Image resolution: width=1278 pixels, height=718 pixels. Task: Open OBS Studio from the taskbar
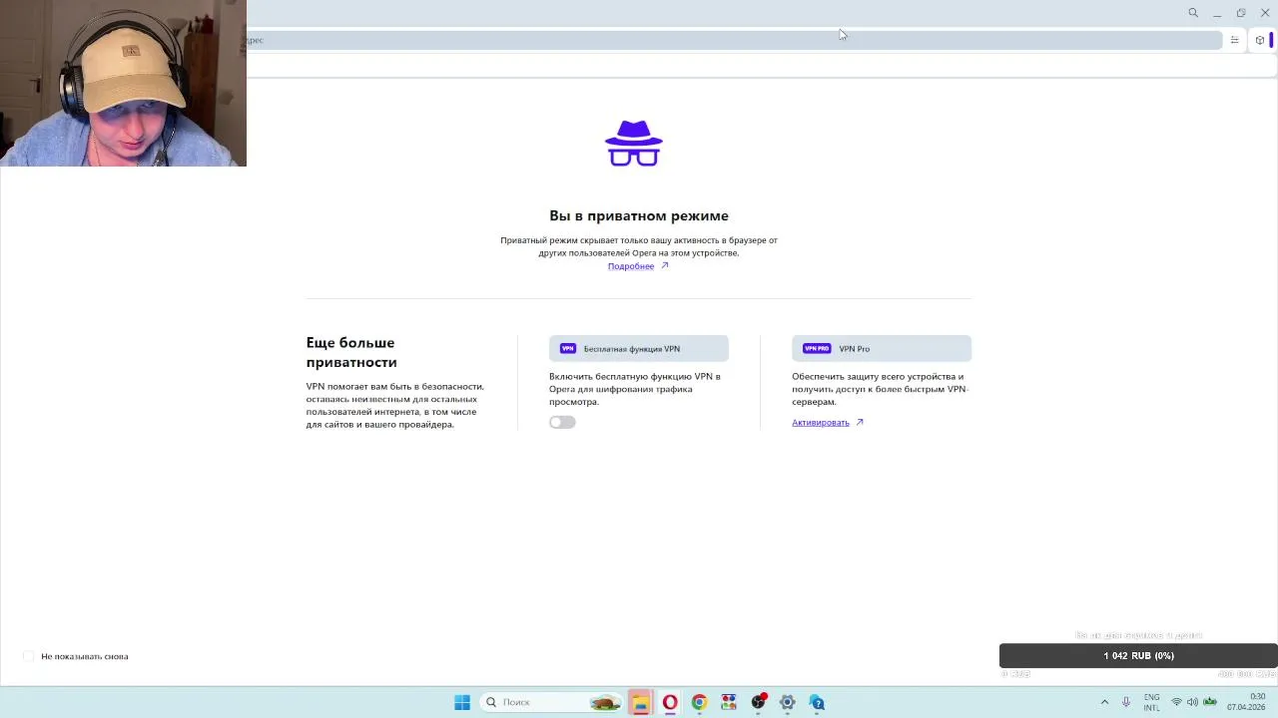click(759, 702)
